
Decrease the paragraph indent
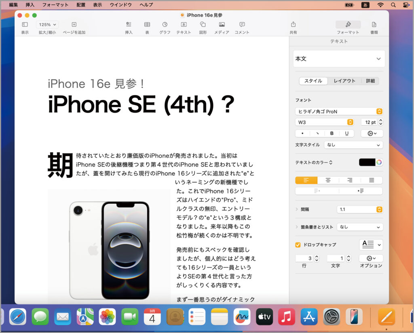(x=317, y=191)
